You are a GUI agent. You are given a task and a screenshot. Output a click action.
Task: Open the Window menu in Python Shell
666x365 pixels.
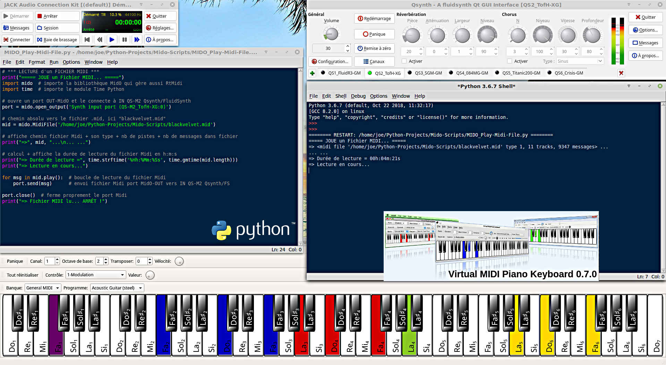click(x=401, y=96)
